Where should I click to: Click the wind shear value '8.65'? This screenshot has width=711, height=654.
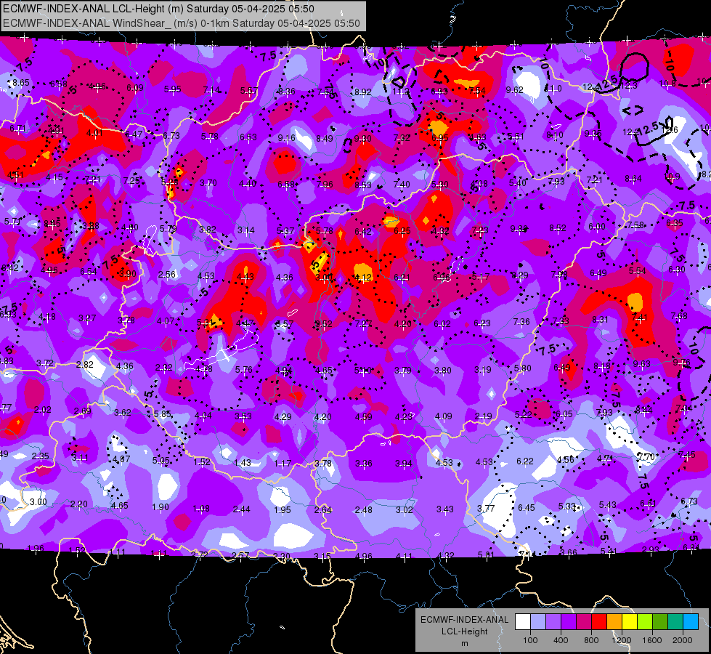pos(21,83)
